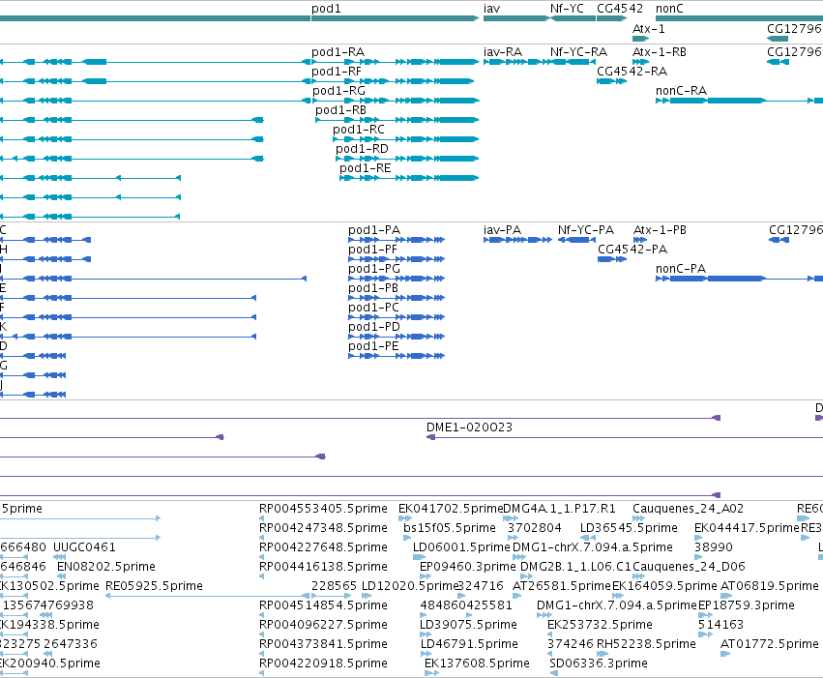Viewport: 823px width, 678px height.
Task: Select protein pod1-PE
Action: 373,347
